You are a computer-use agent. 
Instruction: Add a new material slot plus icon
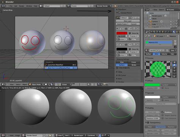[175, 41]
